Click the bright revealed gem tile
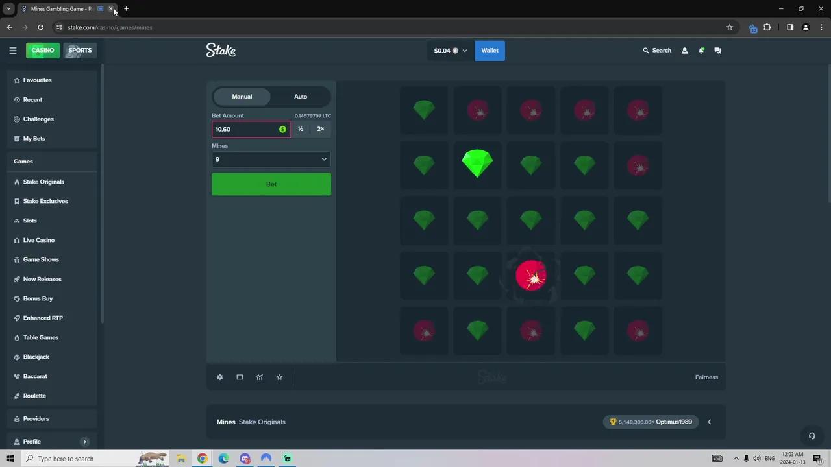The image size is (831, 467). (x=477, y=164)
